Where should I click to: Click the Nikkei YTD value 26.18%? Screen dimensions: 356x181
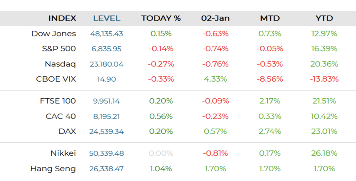[x=324, y=153]
